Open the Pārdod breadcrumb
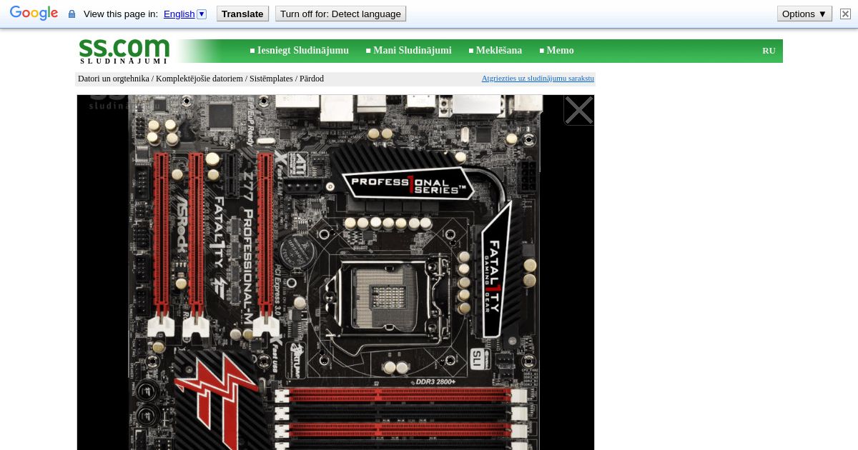The height and width of the screenshot is (450, 858). (x=312, y=79)
